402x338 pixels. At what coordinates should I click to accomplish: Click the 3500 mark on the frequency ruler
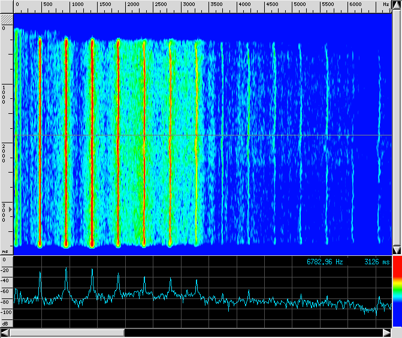[217, 5]
